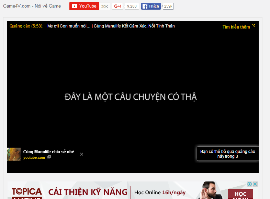Click the AdChoices info icon on banner

[x=249, y=184]
